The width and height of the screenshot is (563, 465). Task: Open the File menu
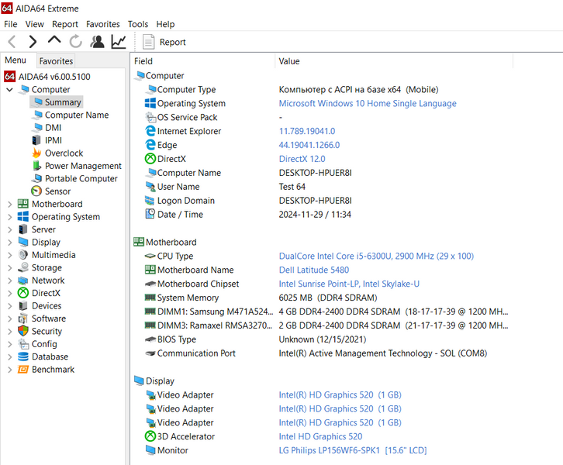(10, 24)
